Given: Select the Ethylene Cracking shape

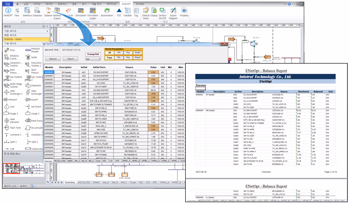Looking at the screenshot, I should tap(12, 57).
